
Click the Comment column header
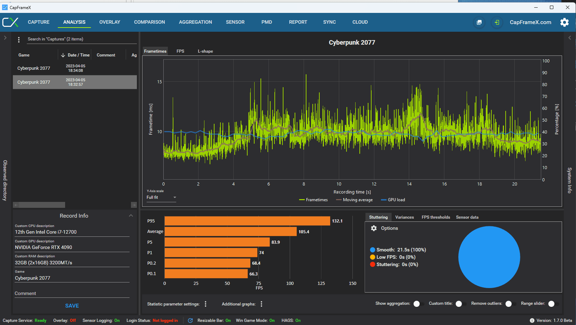106,55
